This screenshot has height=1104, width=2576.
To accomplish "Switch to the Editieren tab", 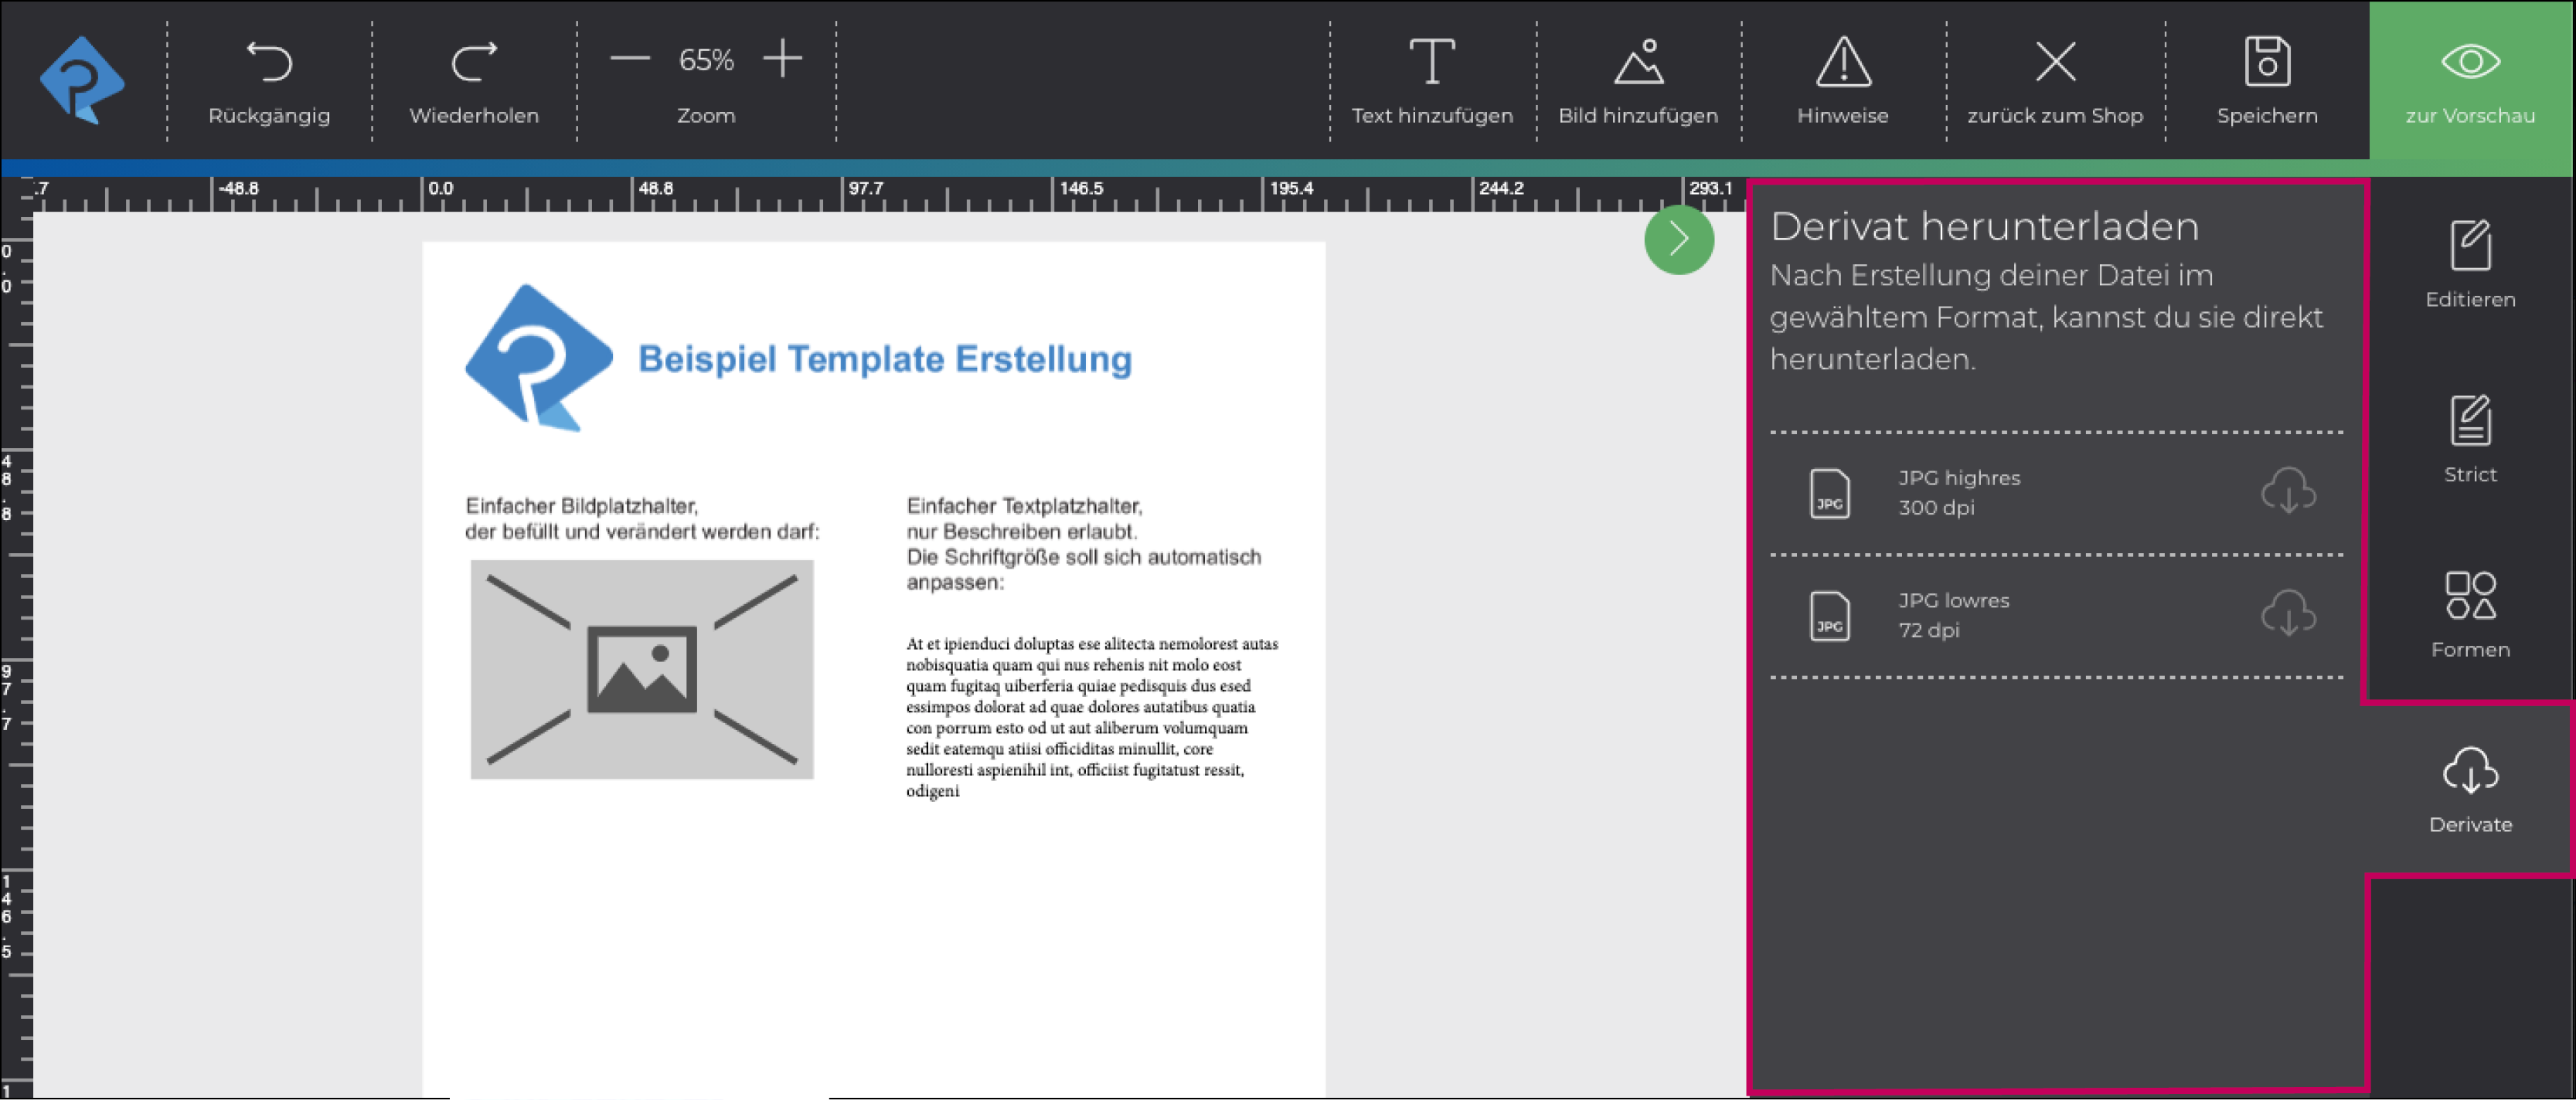I will click(2469, 262).
